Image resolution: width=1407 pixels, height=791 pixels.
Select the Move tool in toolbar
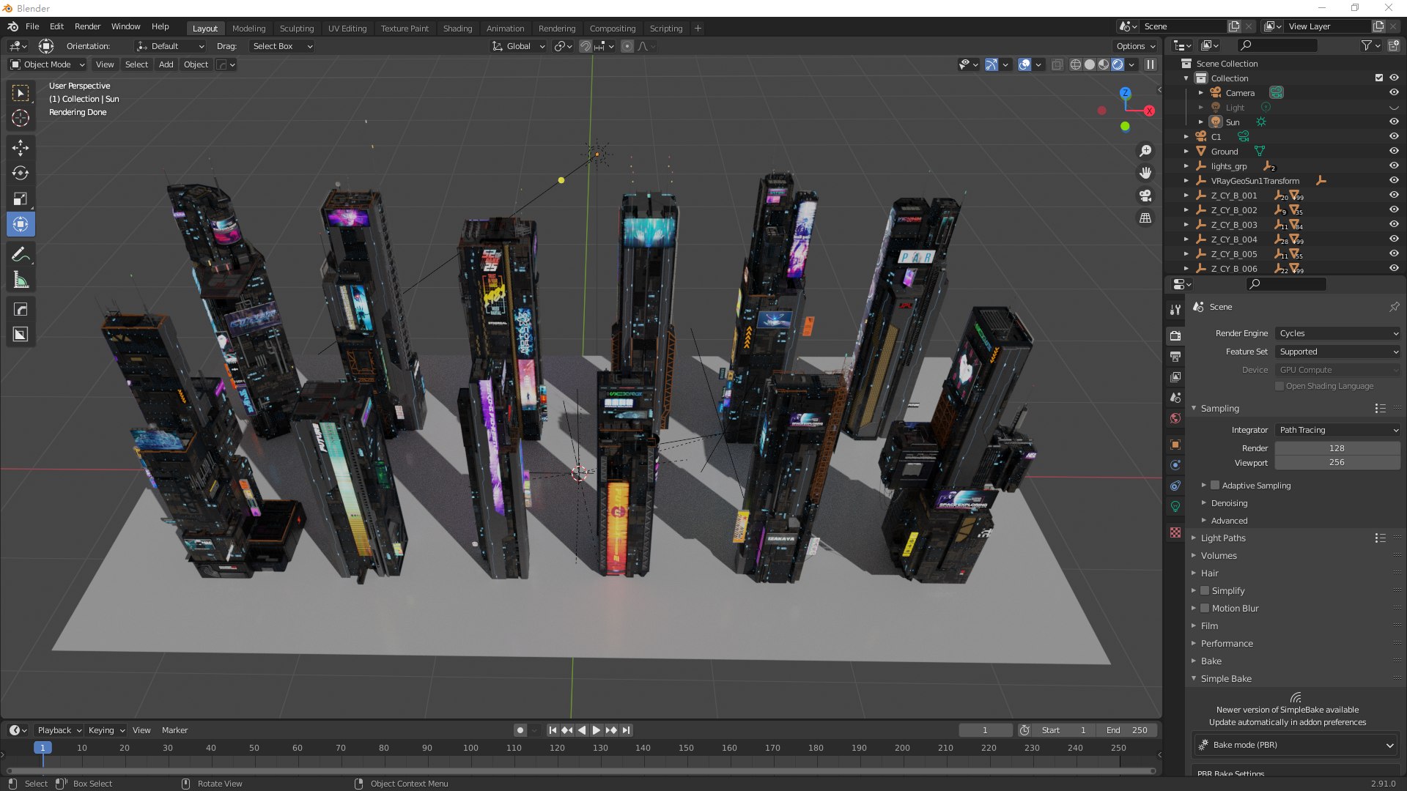tap(21, 146)
